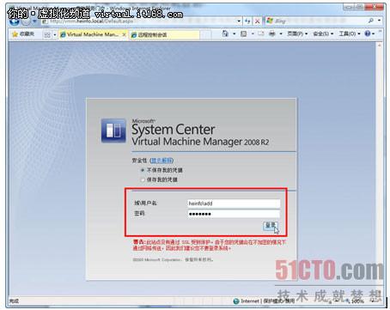This screenshot has width=390, height=310.
Task: Switch to the second browser tab
Action: [x=164, y=34]
